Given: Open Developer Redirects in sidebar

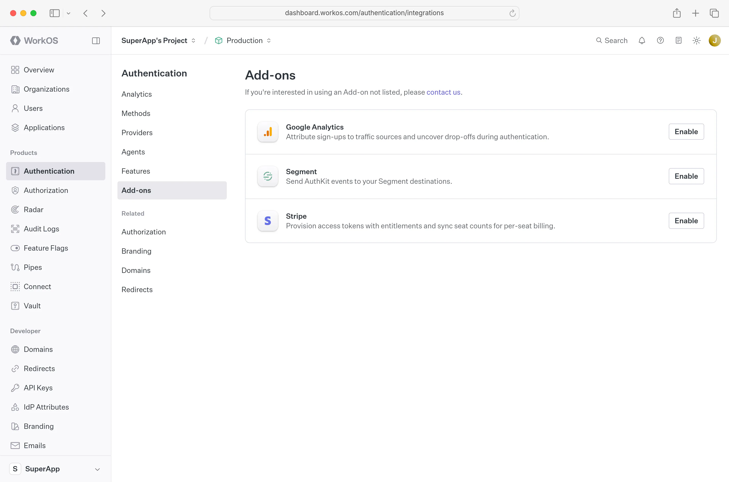Looking at the screenshot, I should pos(56,369).
